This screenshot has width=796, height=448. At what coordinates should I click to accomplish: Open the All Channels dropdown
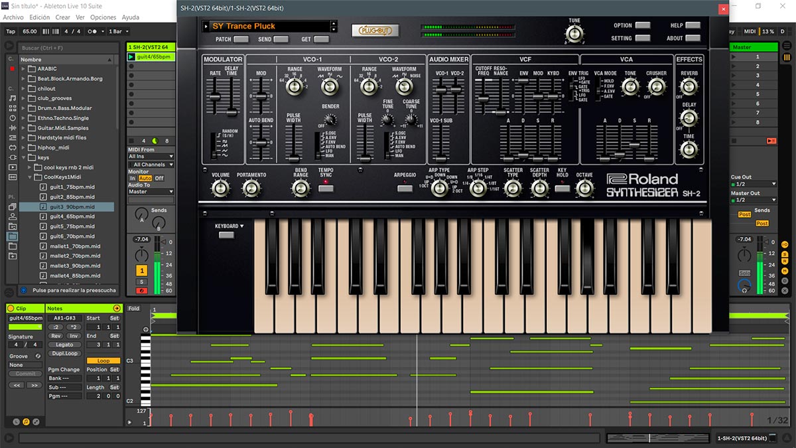[151, 165]
